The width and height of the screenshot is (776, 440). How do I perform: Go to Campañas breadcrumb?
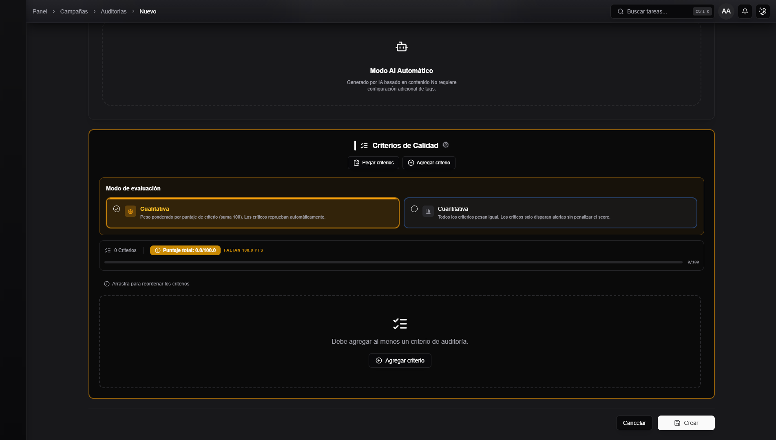[x=74, y=11]
